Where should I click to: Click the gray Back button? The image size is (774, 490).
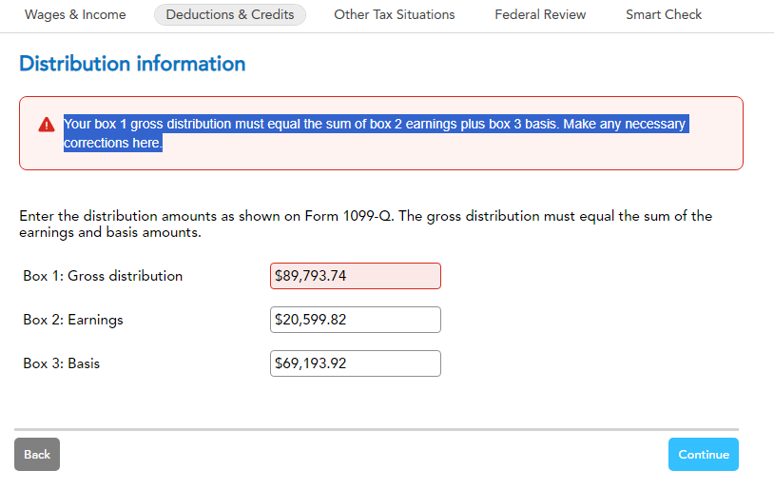[x=37, y=454]
